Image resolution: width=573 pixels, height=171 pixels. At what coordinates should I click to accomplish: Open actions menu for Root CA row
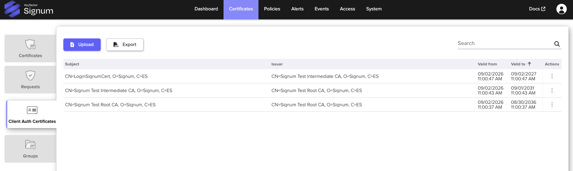click(x=552, y=105)
